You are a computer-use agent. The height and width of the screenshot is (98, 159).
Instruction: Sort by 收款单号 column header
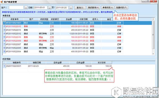(15, 19)
